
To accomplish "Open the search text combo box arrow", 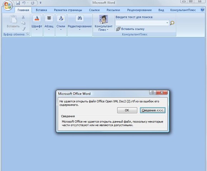I will 167,23.
